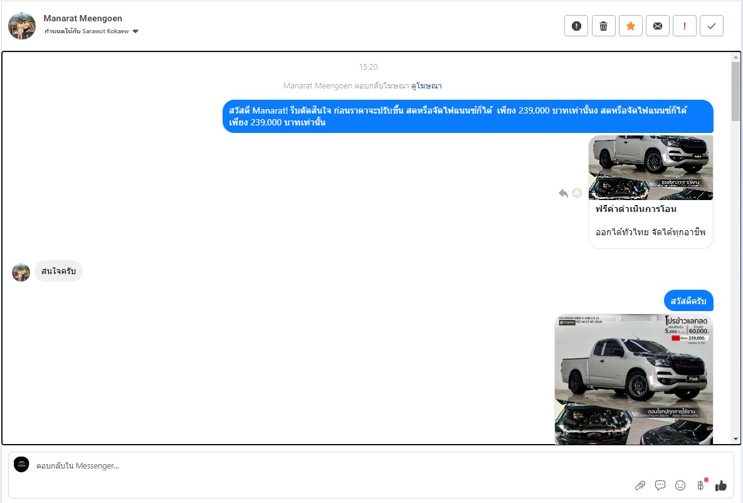The height and width of the screenshot is (503, 743).
Task: Click chat scrollbar down arrow
Action: tap(735, 439)
